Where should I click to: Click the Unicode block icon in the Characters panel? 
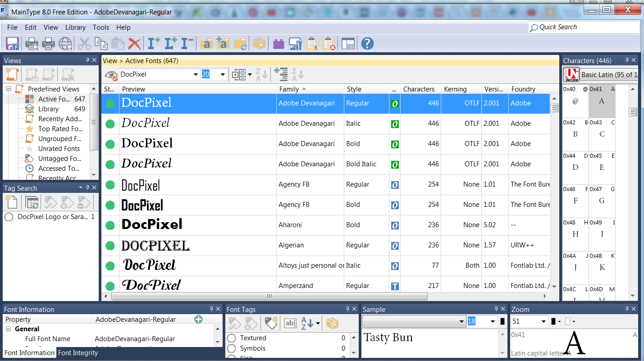point(571,74)
